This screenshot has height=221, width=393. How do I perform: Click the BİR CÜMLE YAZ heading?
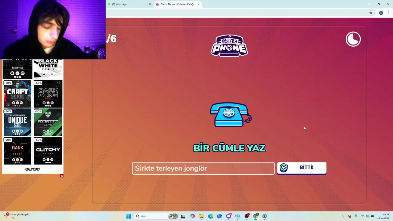click(x=229, y=148)
